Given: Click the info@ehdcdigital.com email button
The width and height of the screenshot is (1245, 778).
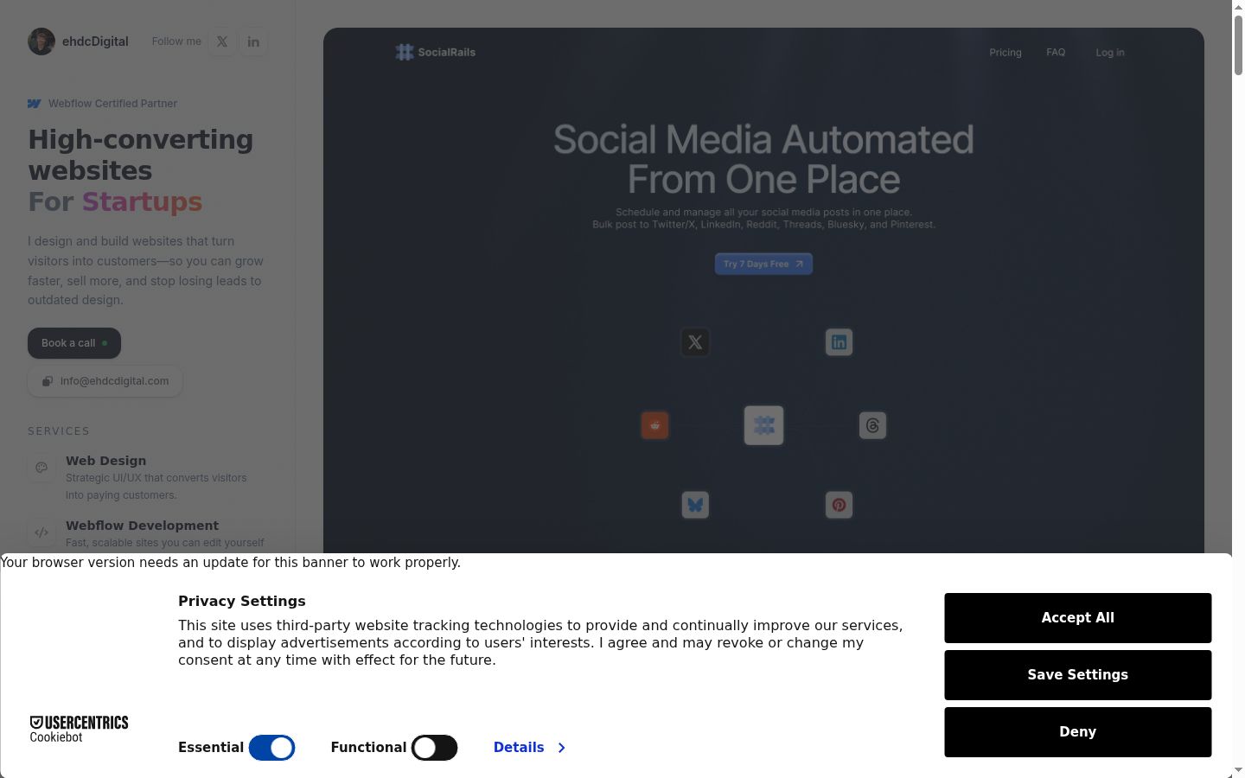Looking at the screenshot, I should [105, 381].
